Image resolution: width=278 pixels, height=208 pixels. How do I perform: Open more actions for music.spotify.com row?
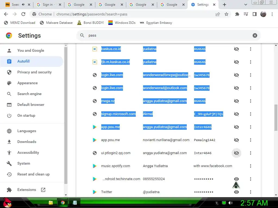pyautogui.click(x=251, y=166)
